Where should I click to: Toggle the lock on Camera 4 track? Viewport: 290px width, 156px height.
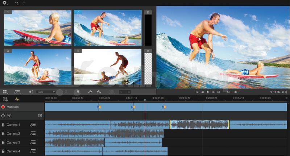[x=3, y=151]
